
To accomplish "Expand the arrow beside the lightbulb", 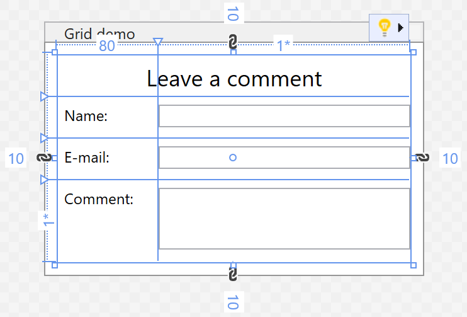I will click(401, 27).
